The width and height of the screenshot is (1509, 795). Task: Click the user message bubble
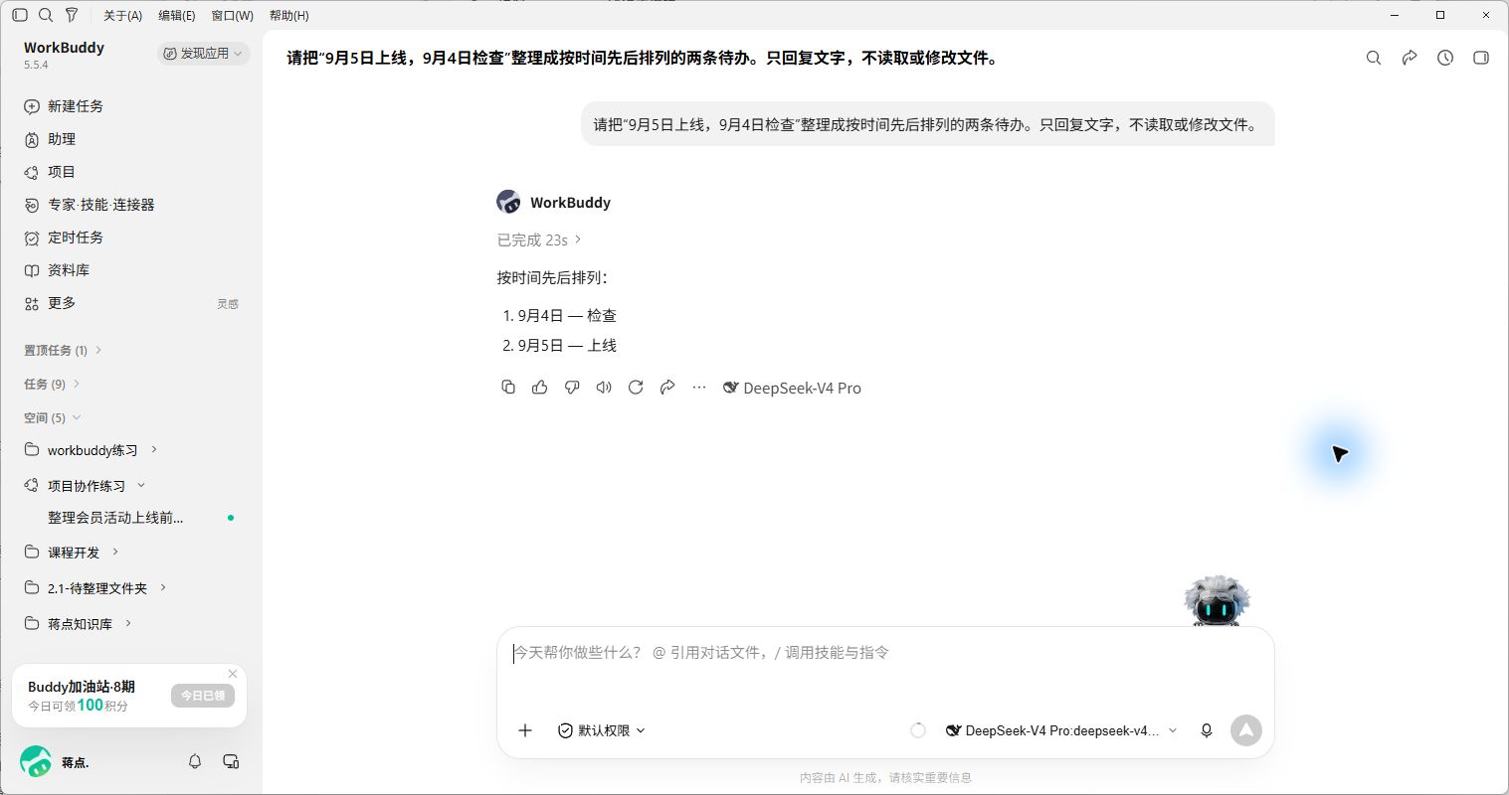[927, 124]
